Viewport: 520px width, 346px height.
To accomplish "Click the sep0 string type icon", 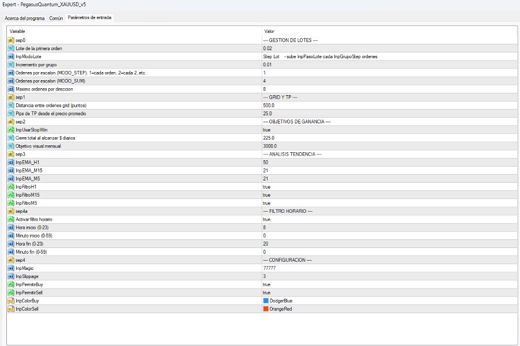I will pos(11,40).
